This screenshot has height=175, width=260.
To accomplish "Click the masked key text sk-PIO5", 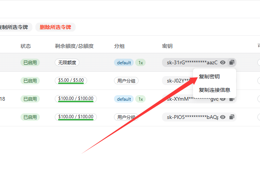I will click(193, 117).
